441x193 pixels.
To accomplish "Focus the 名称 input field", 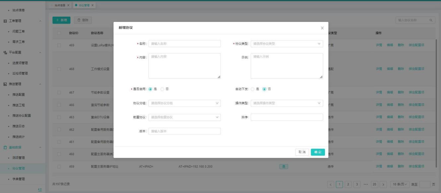I will coord(184,44).
